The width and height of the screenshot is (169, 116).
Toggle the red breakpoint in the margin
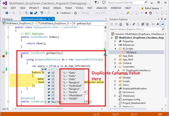[x=3, y=56]
